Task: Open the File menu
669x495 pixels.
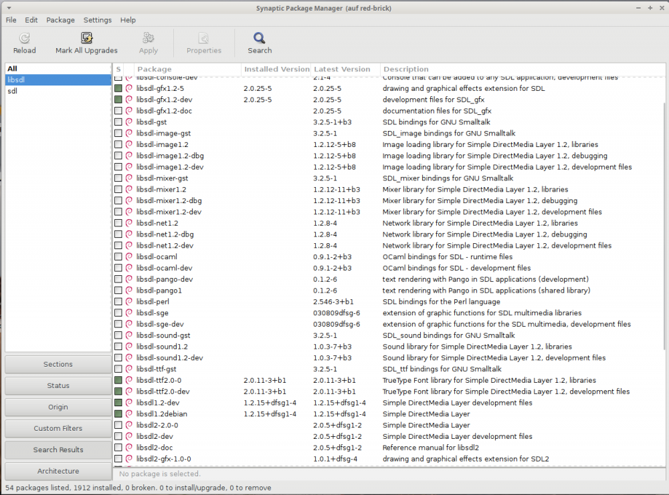Action: (11, 20)
